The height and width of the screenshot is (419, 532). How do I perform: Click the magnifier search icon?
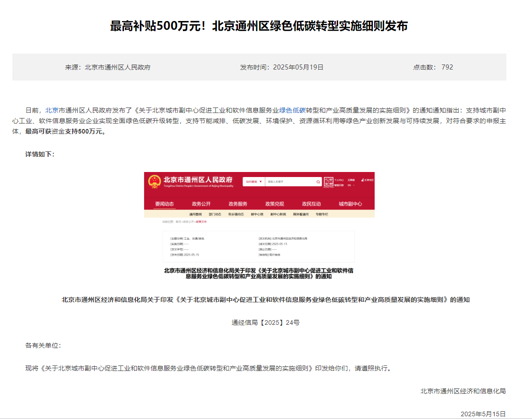(318, 182)
